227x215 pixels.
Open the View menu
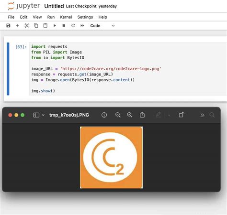click(x=37, y=17)
